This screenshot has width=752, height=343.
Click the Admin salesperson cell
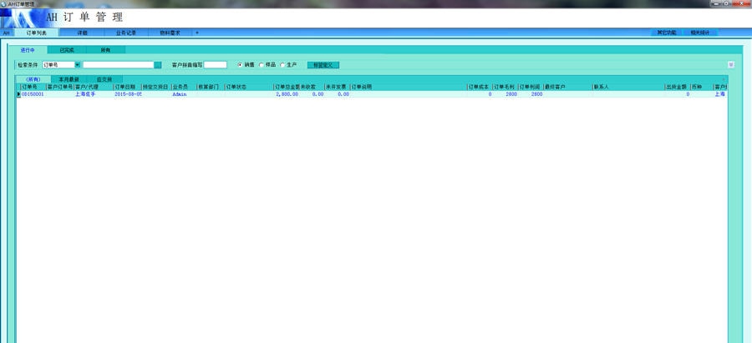[184, 94]
